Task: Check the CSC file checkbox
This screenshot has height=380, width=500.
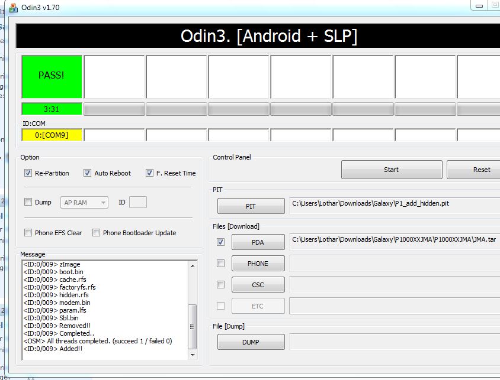Action: pos(220,284)
